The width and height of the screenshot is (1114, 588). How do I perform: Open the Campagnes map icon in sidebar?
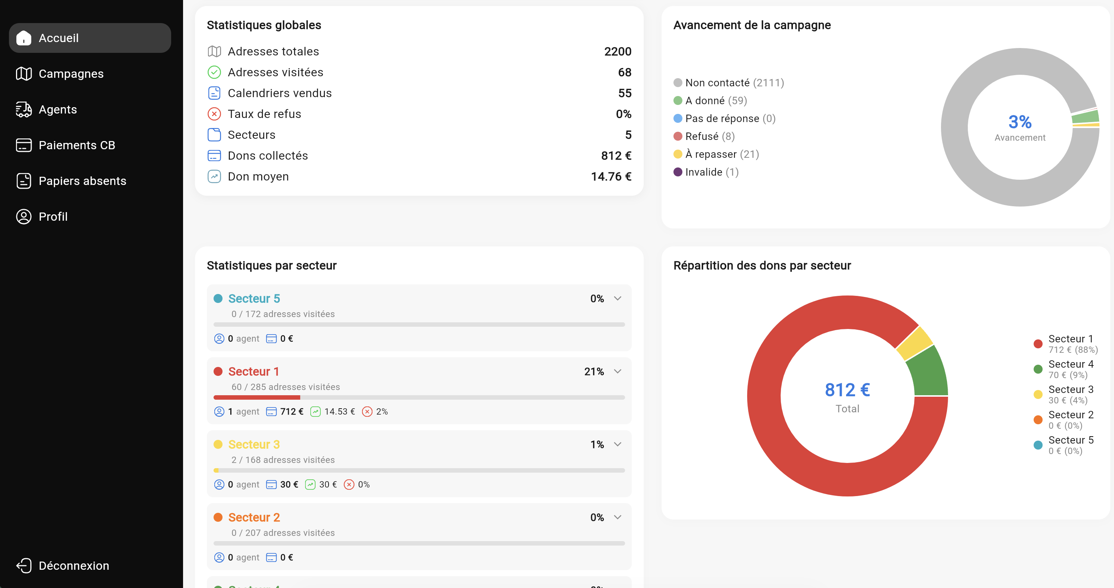(x=23, y=74)
